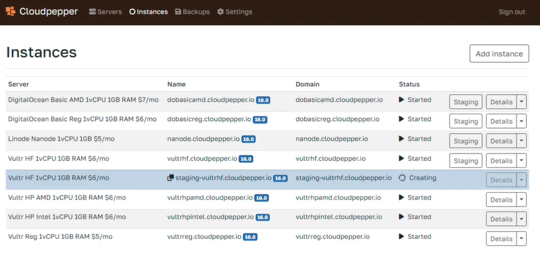Click 'Vultr HP Intel 1vCPU 1GB RAM $6/mo' cell
The height and width of the screenshot is (259, 540).
[67, 217]
